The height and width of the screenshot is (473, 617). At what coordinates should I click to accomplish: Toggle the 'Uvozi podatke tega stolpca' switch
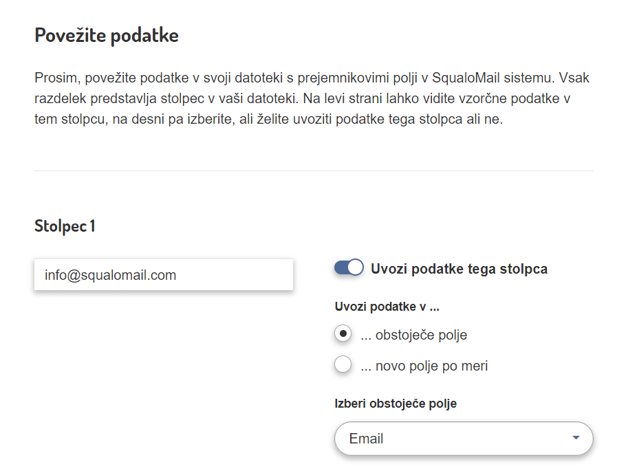point(349,268)
